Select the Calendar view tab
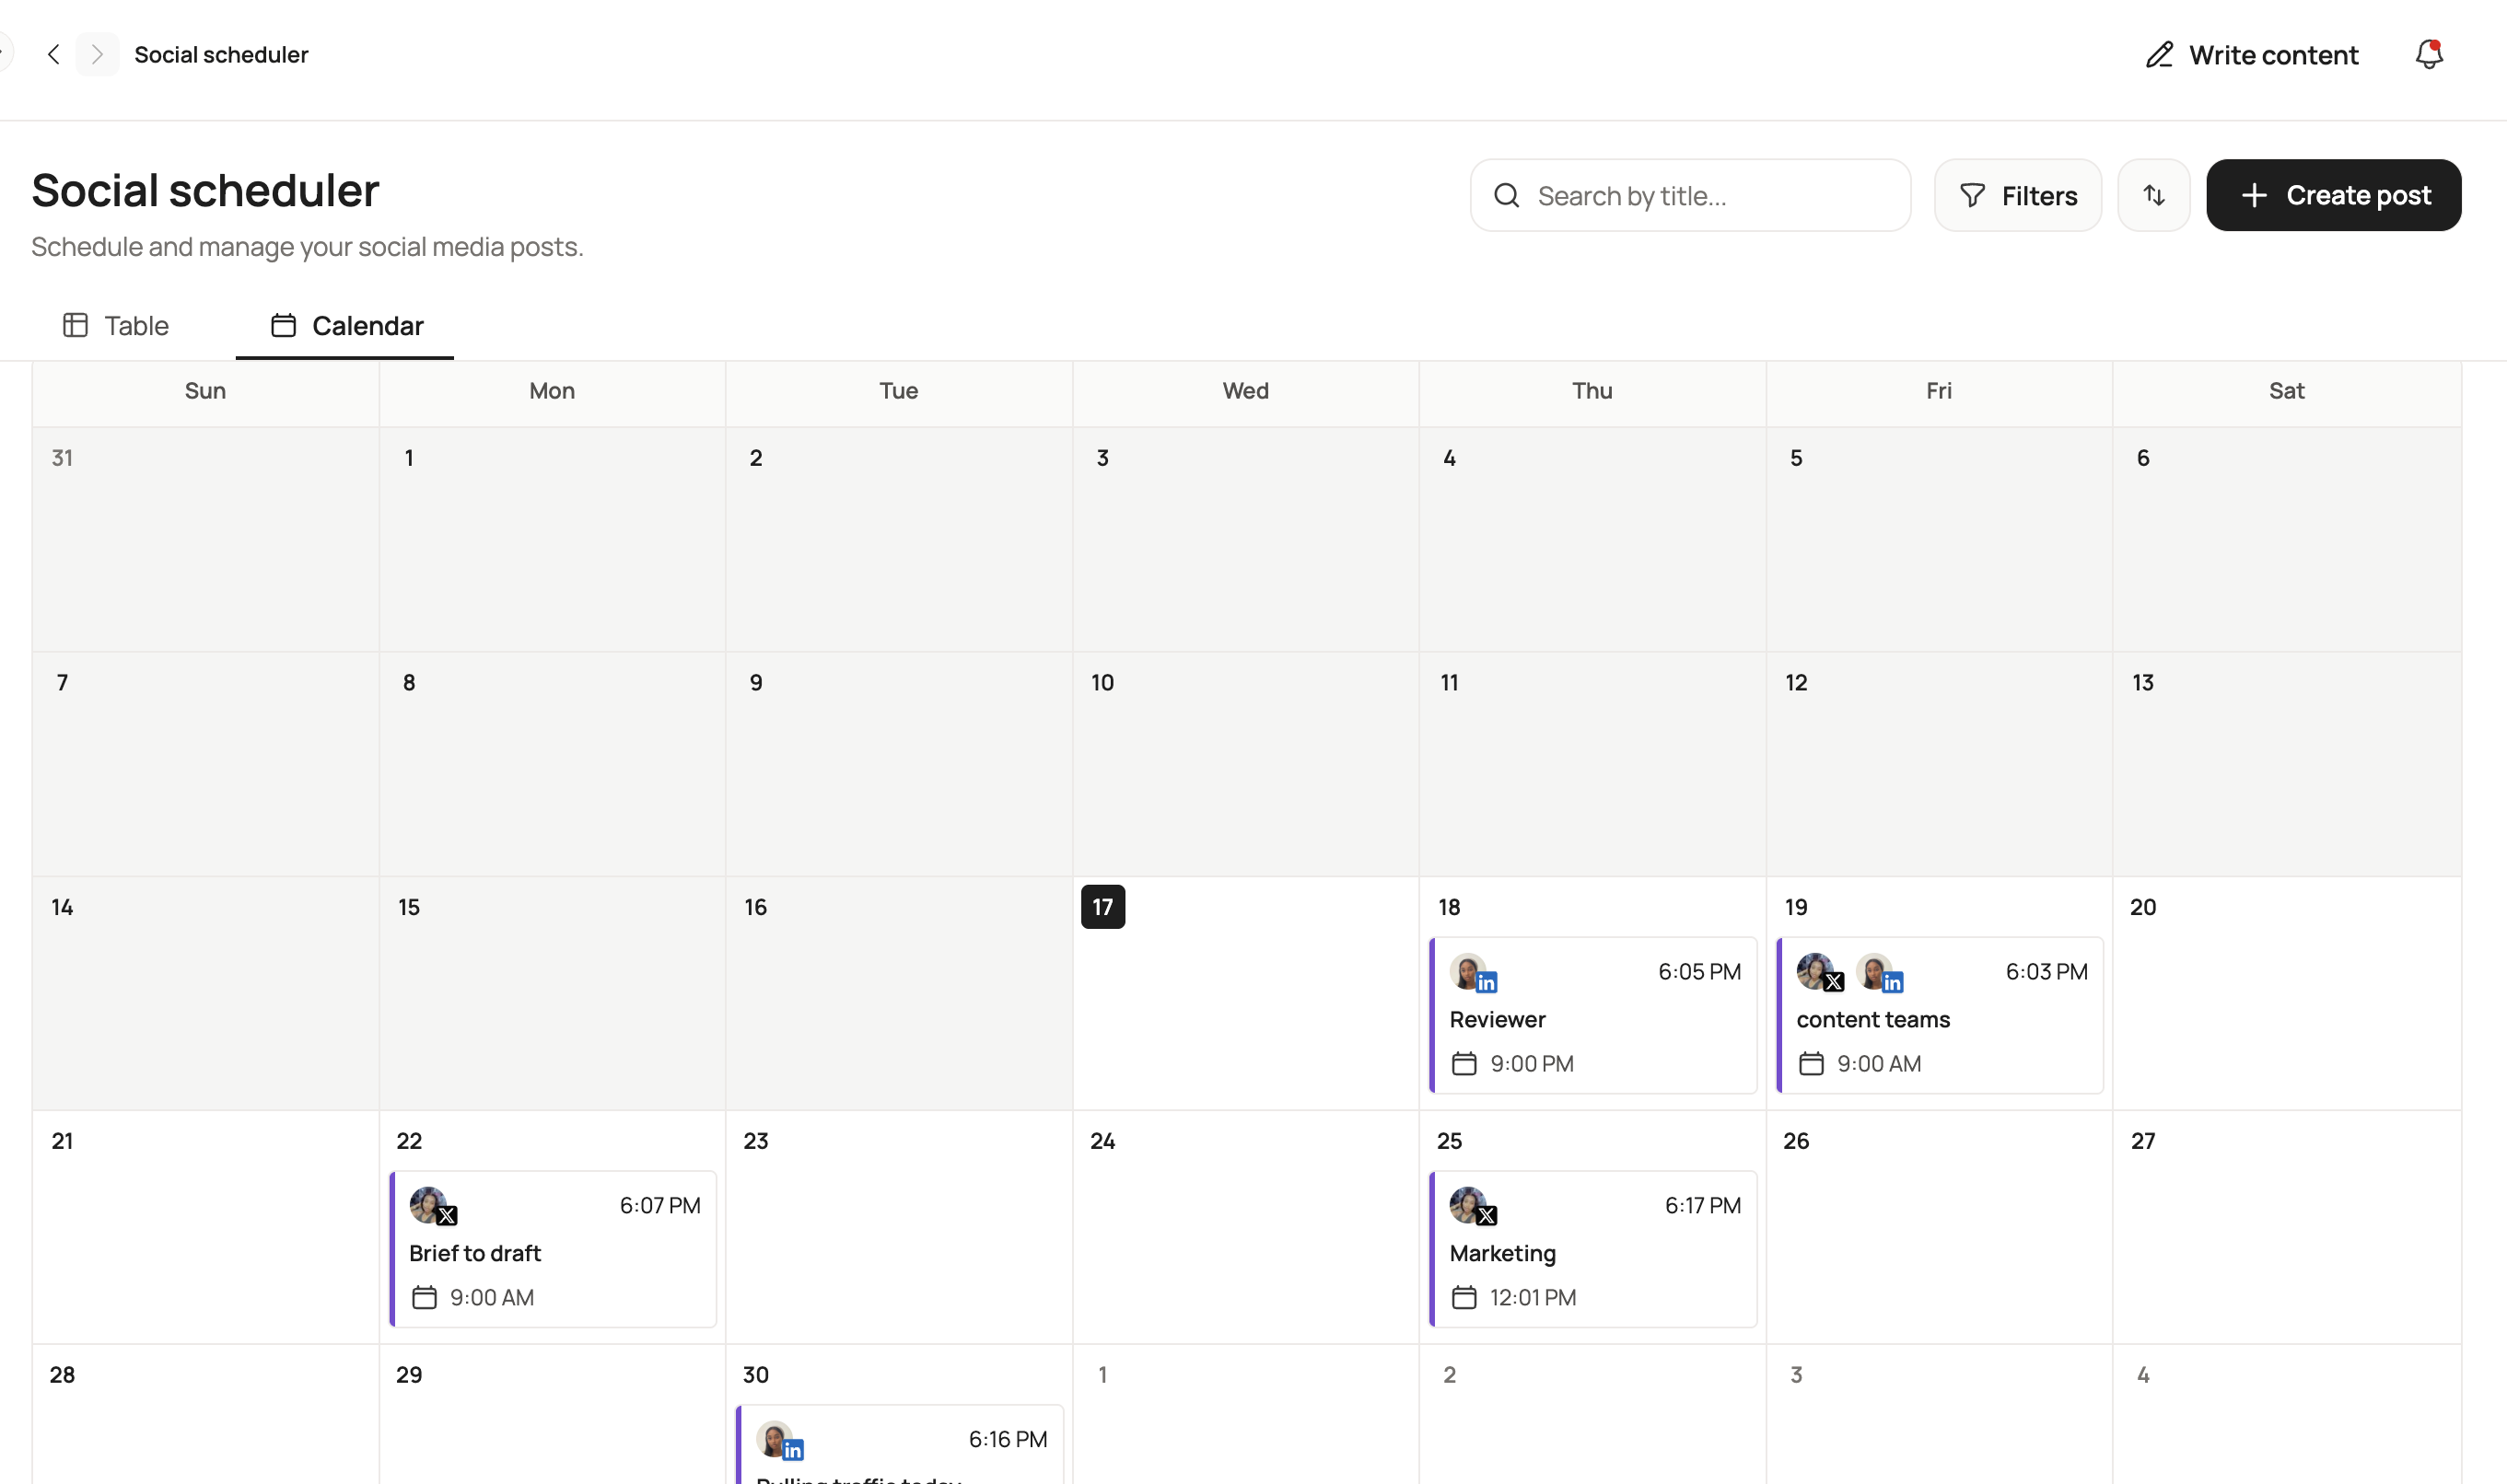2507x1484 pixels. click(345, 325)
